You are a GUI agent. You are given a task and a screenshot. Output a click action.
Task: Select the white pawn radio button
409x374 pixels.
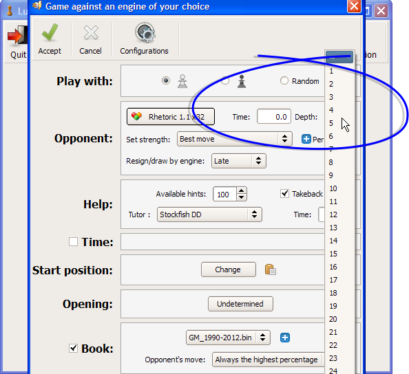click(166, 80)
